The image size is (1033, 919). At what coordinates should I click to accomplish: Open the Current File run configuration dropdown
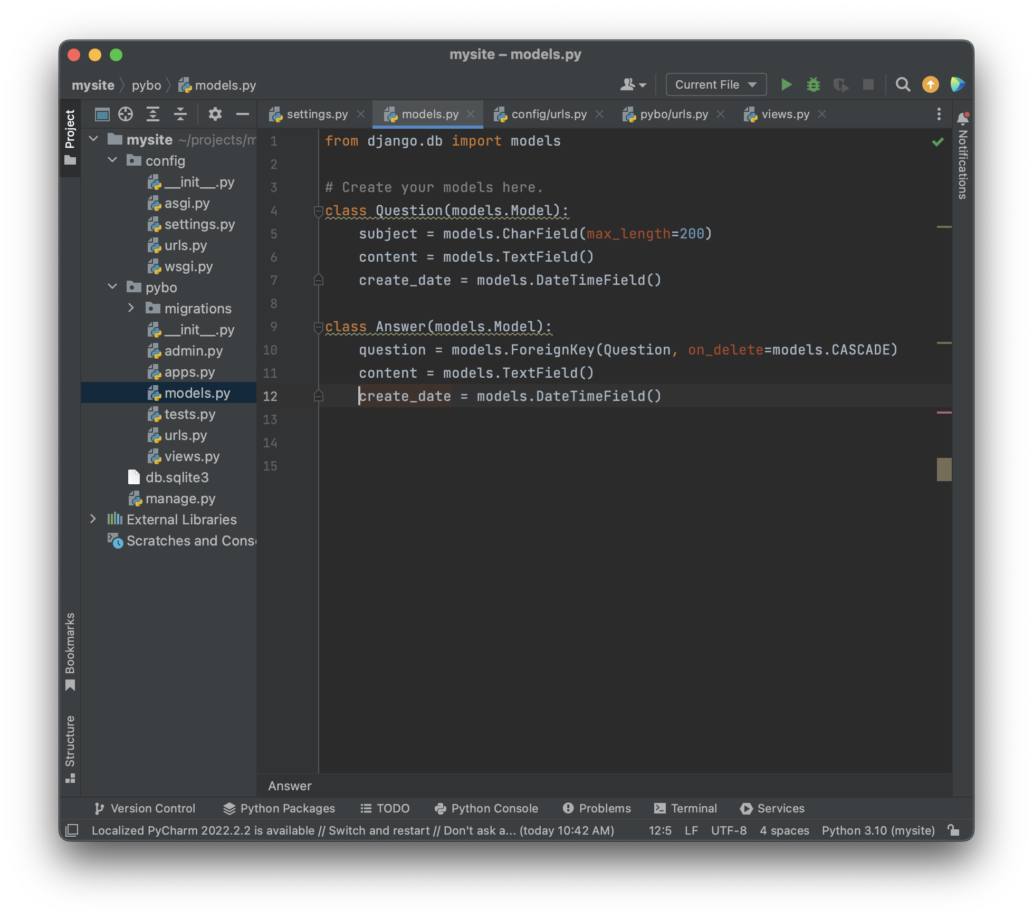point(716,84)
